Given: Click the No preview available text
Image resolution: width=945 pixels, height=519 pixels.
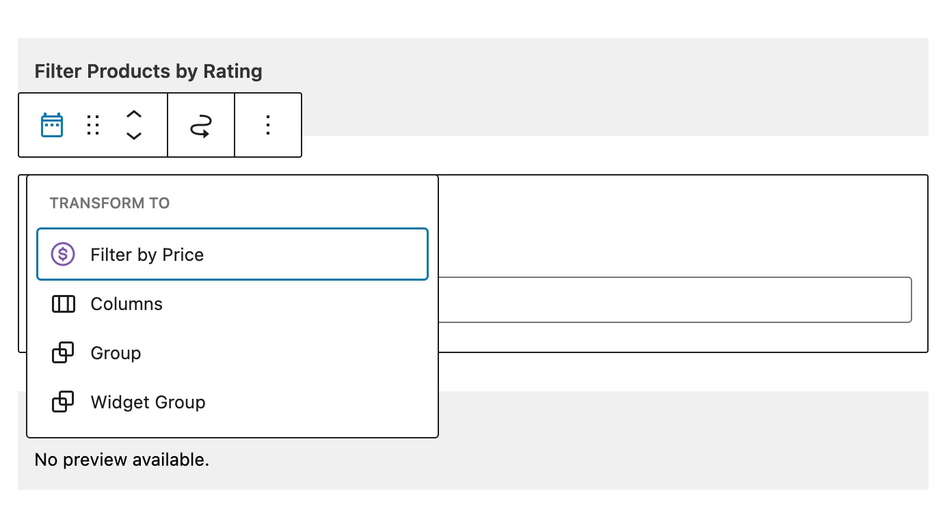Looking at the screenshot, I should 122,460.
